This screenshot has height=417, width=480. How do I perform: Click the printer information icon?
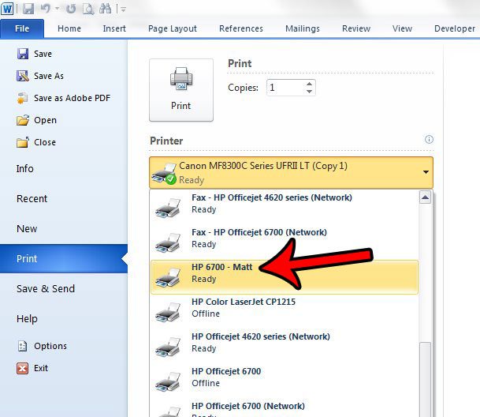tap(429, 140)
